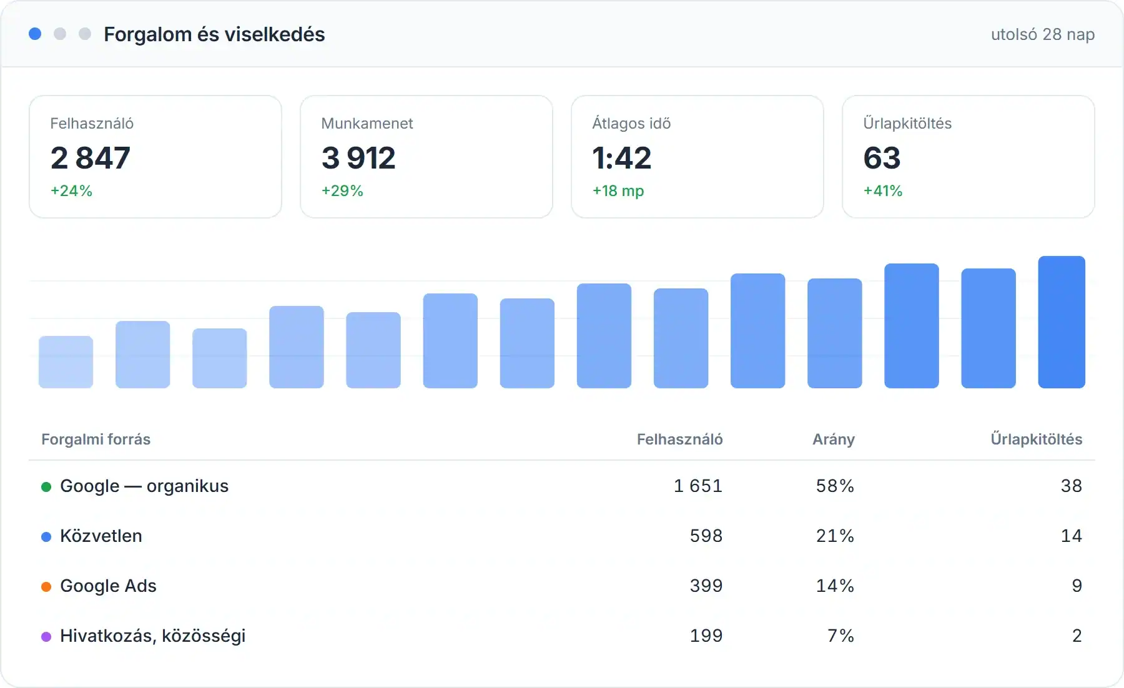Select the Átlagos idő card
Image resolution: width=1124 pixels, height=688 pixels.
coord(698,157)
